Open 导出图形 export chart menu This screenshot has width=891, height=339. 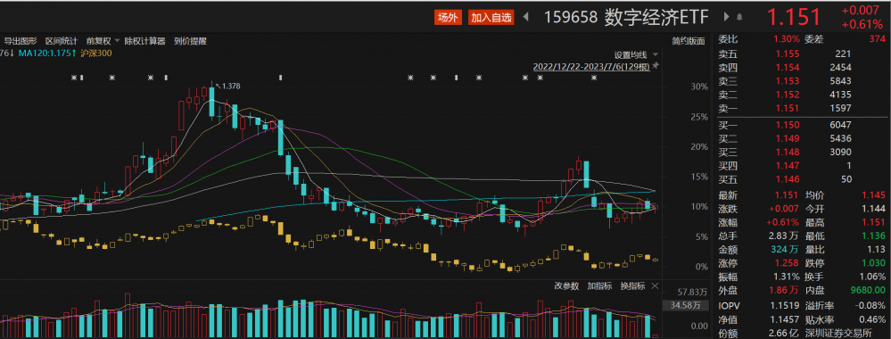pos(21,41)
